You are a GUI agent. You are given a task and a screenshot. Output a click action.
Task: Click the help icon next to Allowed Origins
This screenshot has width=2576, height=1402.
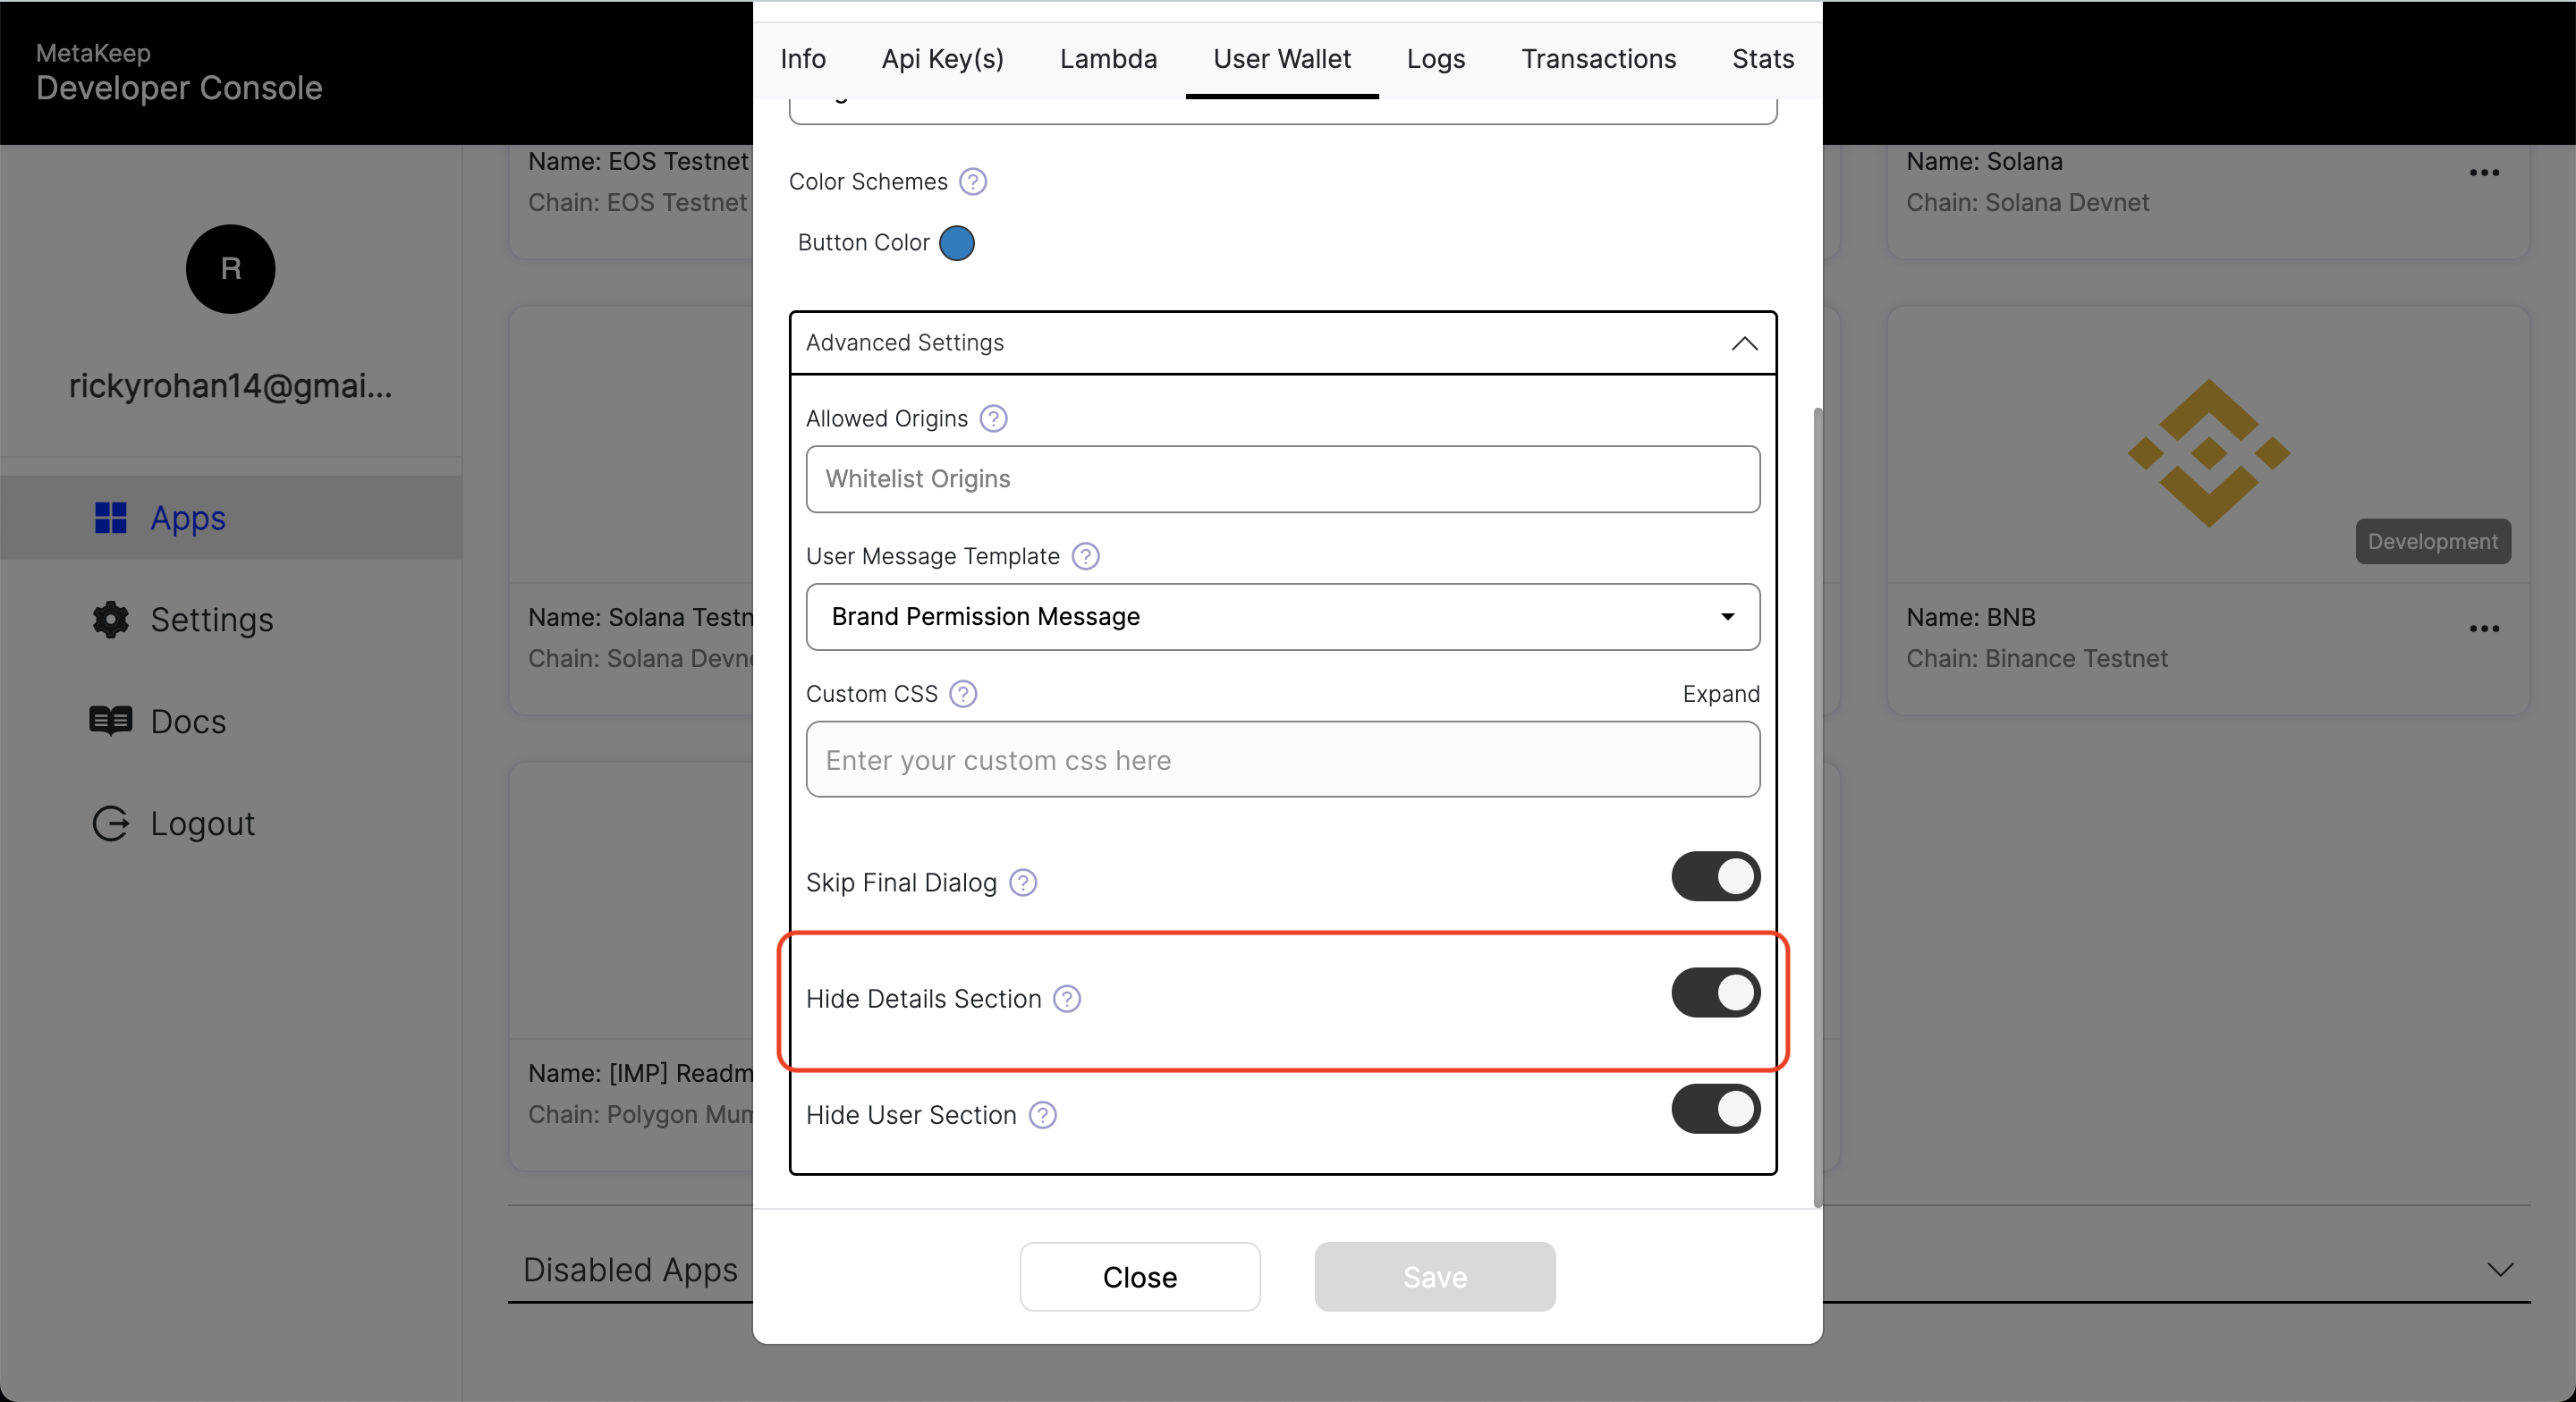click(x=993, y=418)
